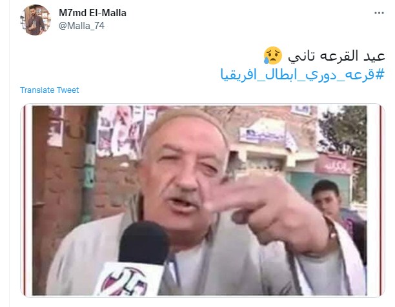Click the Translate Tweet link
Image resolution: width=395 pixels, height=307 pixels.
(49, 90)
